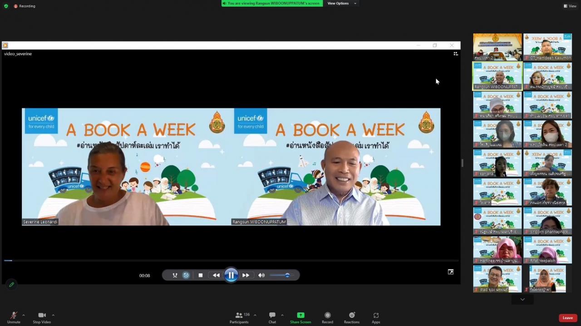Screen dimensions: 581x326
Task: Close the media player window
Action: click(452, 45)
